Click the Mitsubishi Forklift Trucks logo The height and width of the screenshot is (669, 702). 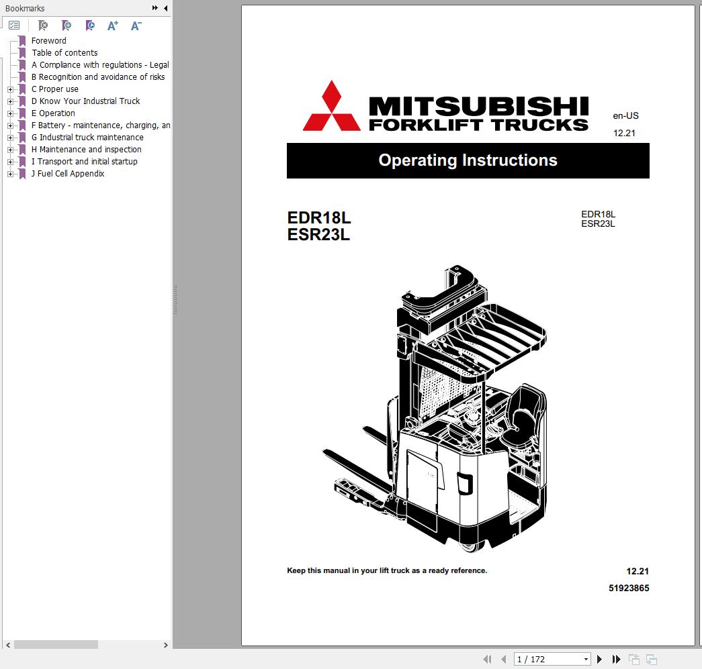(x=445, y=106)
